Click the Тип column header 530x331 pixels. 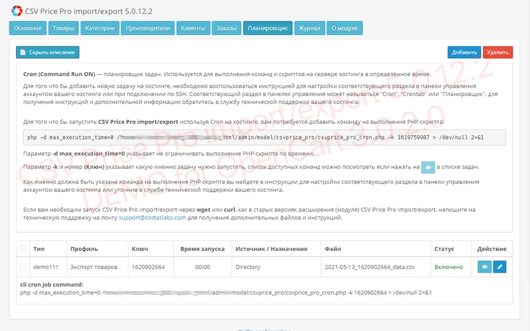point(39,249)
